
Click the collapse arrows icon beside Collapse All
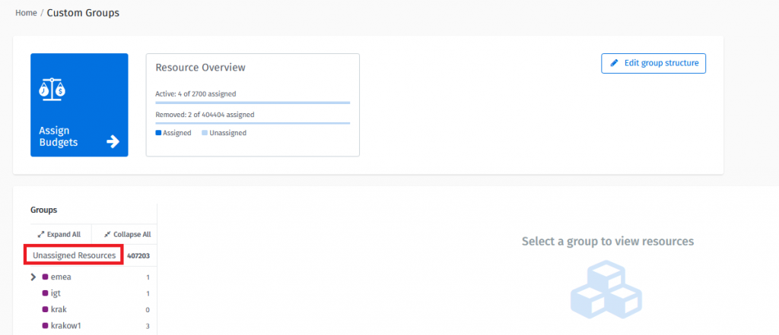coord(107,235)
